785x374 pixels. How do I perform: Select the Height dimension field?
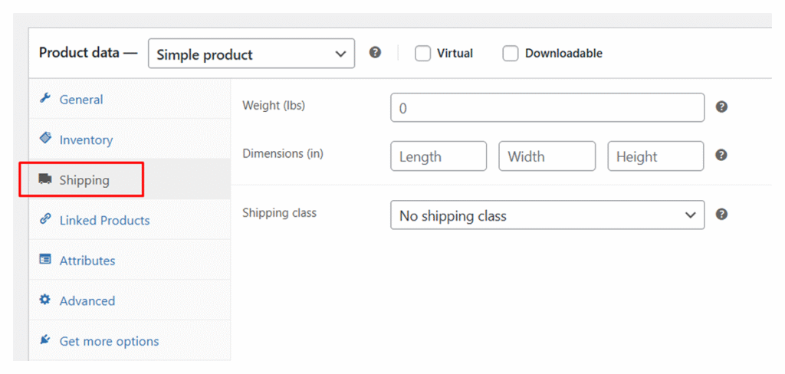pos(655,156)
